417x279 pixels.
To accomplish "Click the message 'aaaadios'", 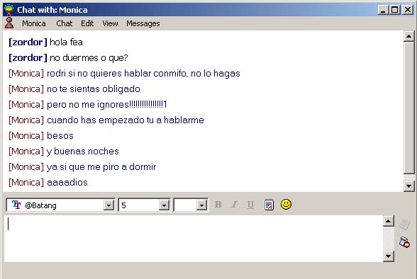I will pyautogui.click(x=67, y=183).
